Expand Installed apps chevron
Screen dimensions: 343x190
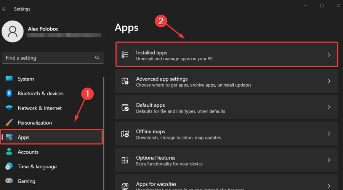[329, 55]
